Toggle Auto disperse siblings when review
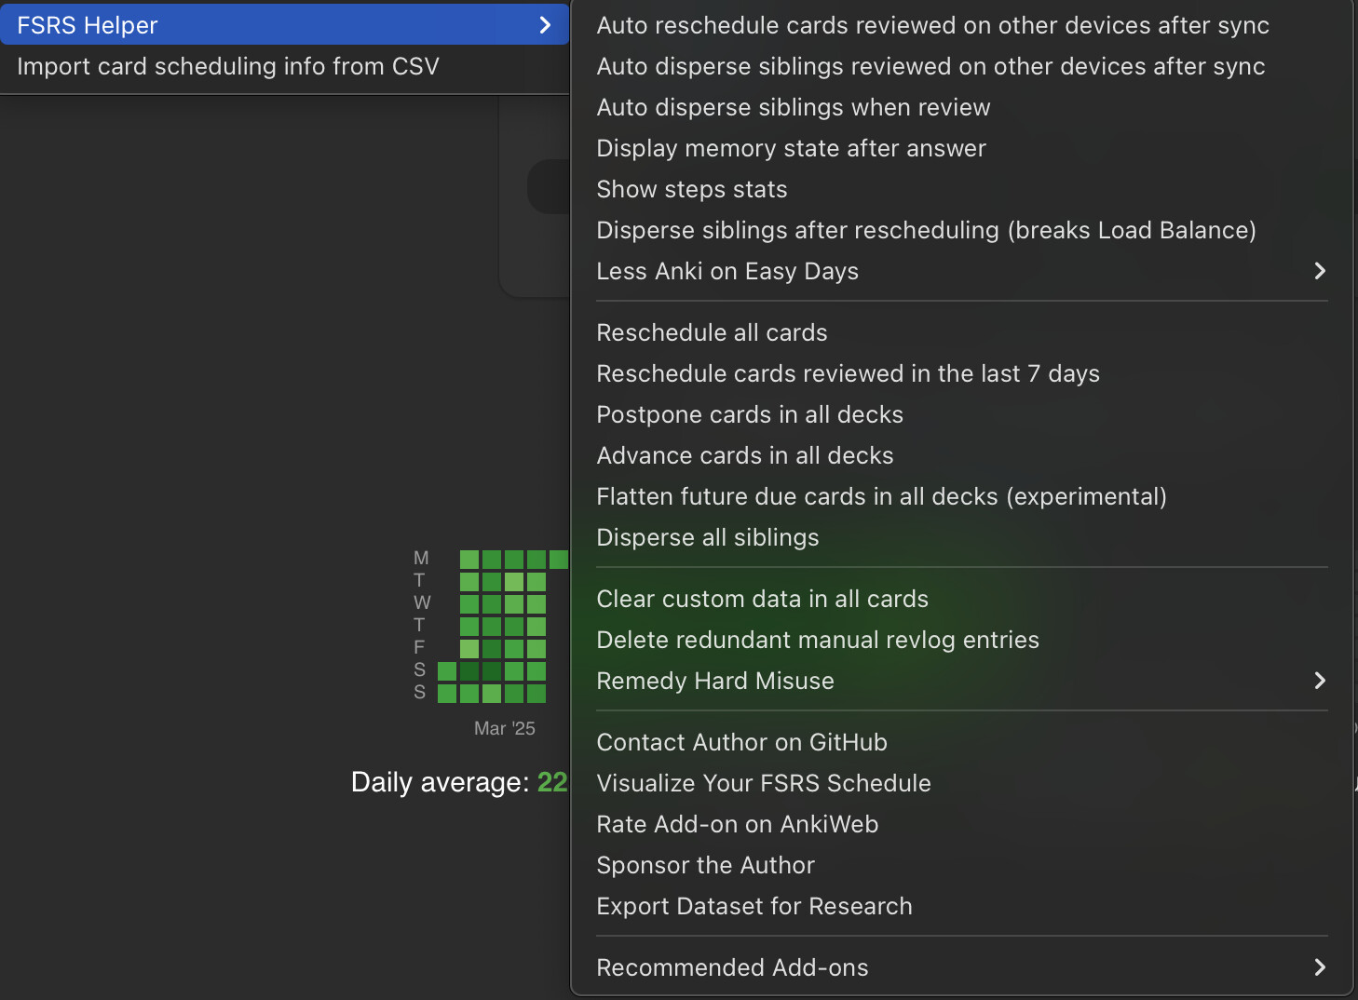This screenshot has width=1358, height=1000. [x=961, y=107]
